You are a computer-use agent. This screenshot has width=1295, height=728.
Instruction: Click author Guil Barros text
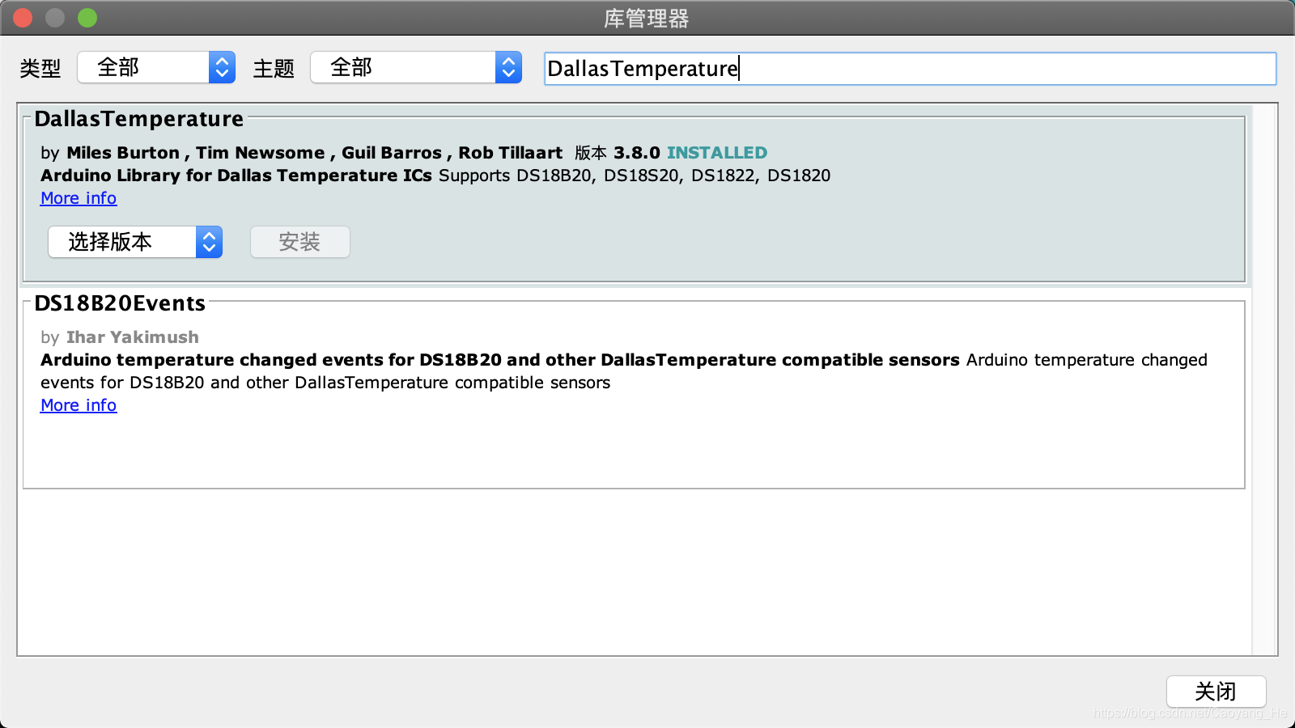(x=392, y=153)
